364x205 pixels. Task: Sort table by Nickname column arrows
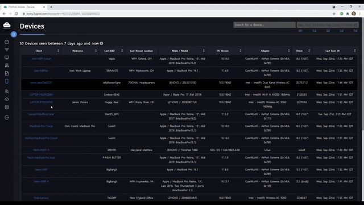click(x=96, y=51)
